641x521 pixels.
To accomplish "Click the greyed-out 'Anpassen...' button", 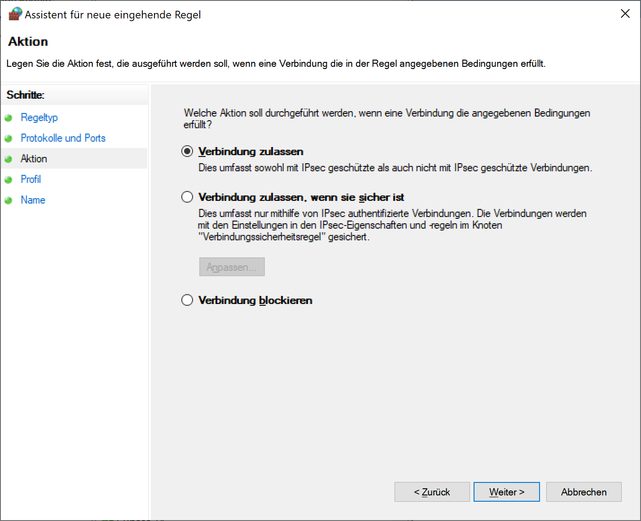I will pyautogui.click(x=232, y=267).
